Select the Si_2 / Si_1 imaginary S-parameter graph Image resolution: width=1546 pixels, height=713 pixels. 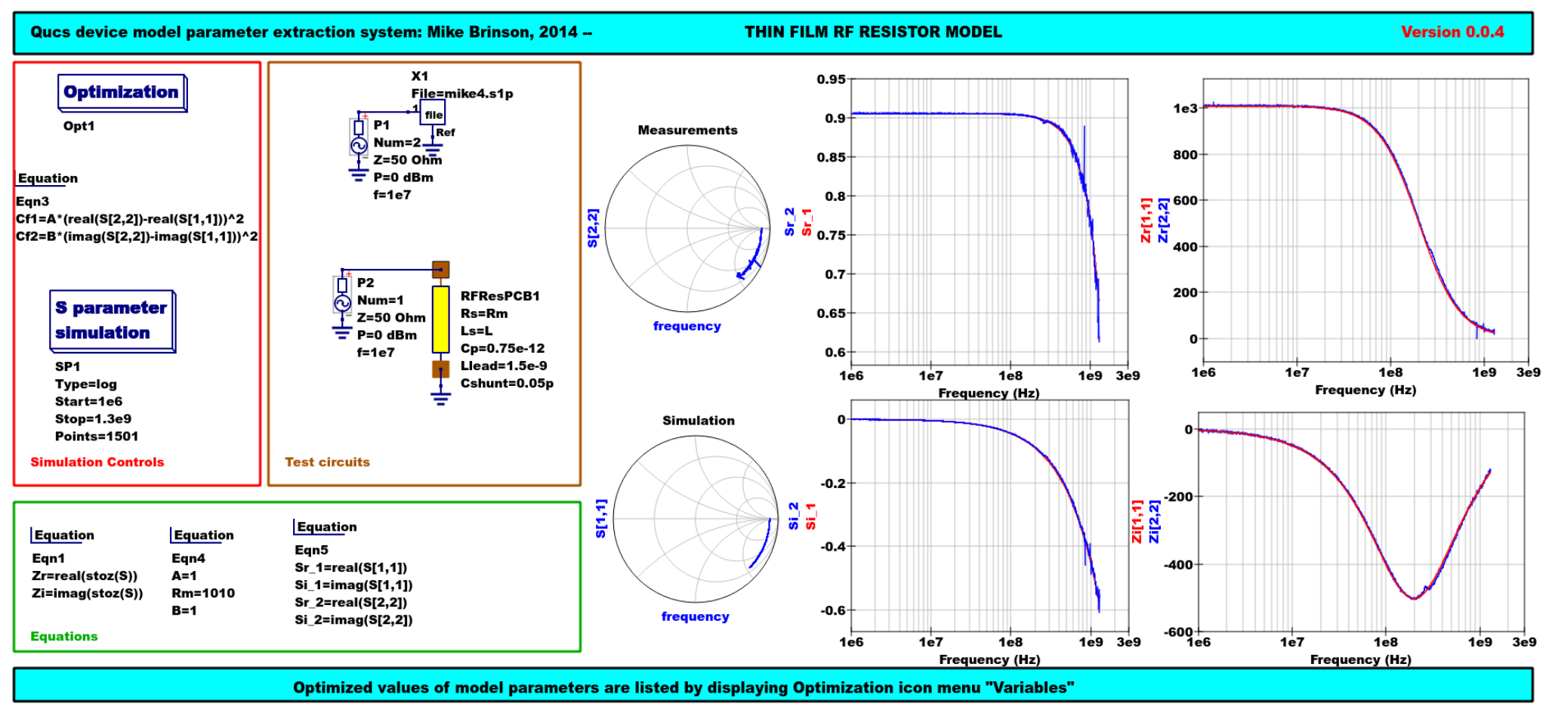(x=989, y=516)
